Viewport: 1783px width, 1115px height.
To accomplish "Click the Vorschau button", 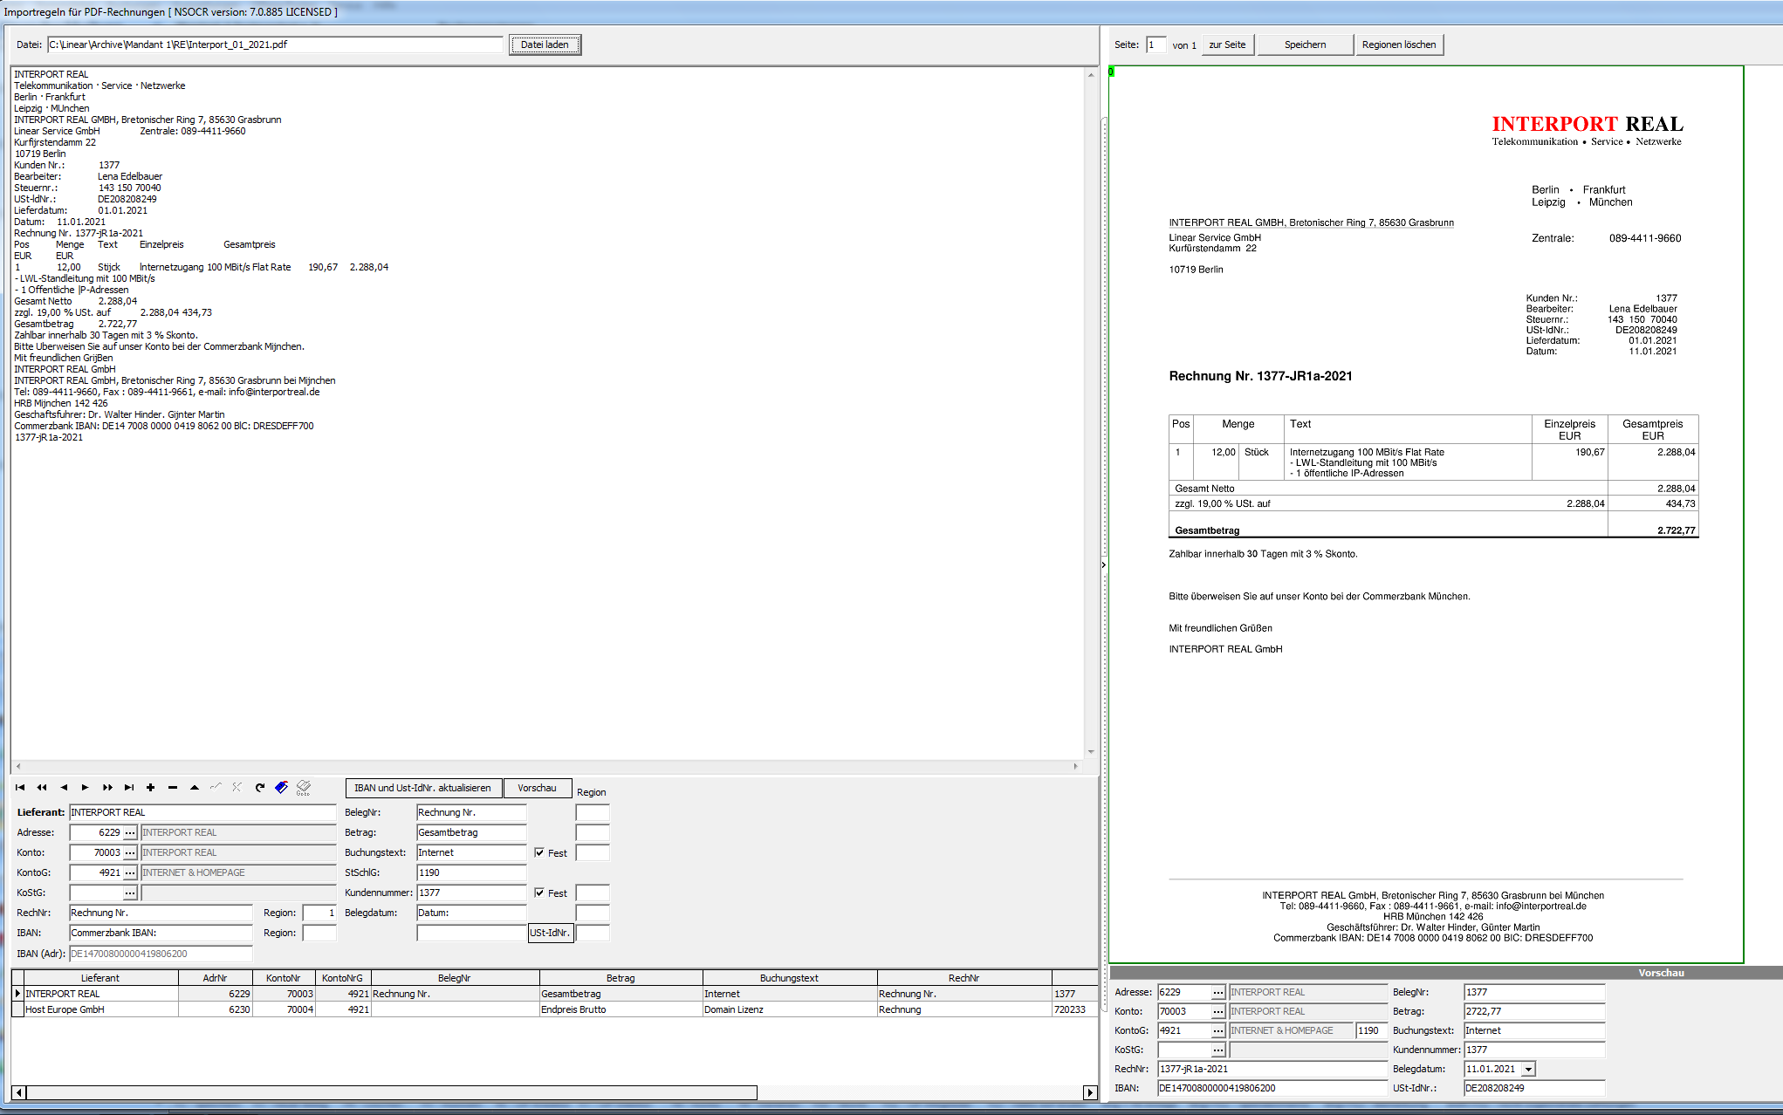I will click(537, 788).
